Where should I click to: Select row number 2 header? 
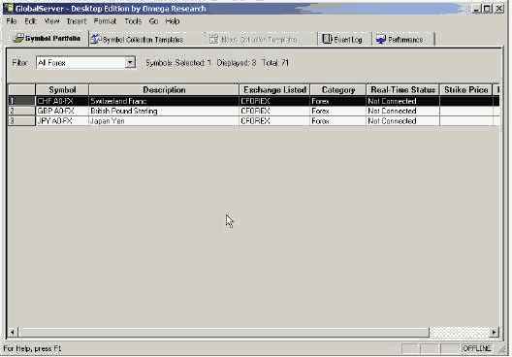point(21,111)
